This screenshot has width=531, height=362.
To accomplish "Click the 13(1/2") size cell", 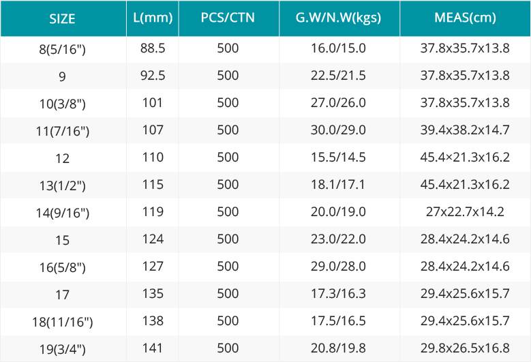I will [62, 185].
